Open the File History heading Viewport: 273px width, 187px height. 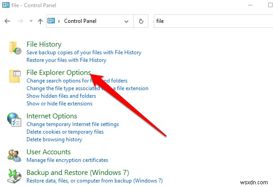[44, 44]
